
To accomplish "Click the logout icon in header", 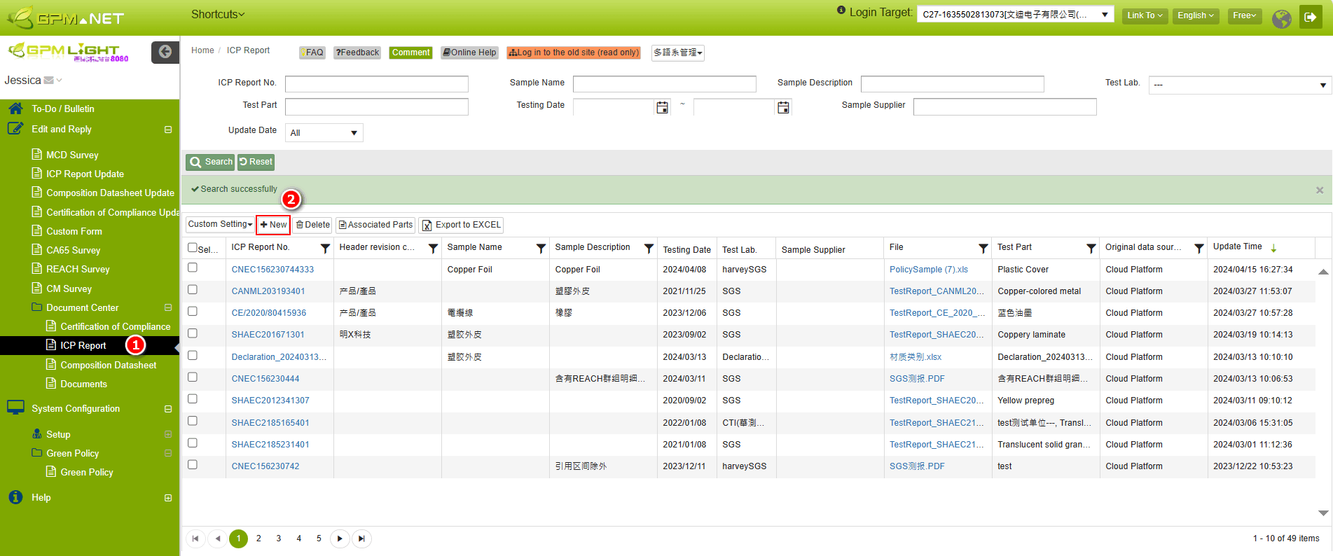I will (x=1311, y=17).
